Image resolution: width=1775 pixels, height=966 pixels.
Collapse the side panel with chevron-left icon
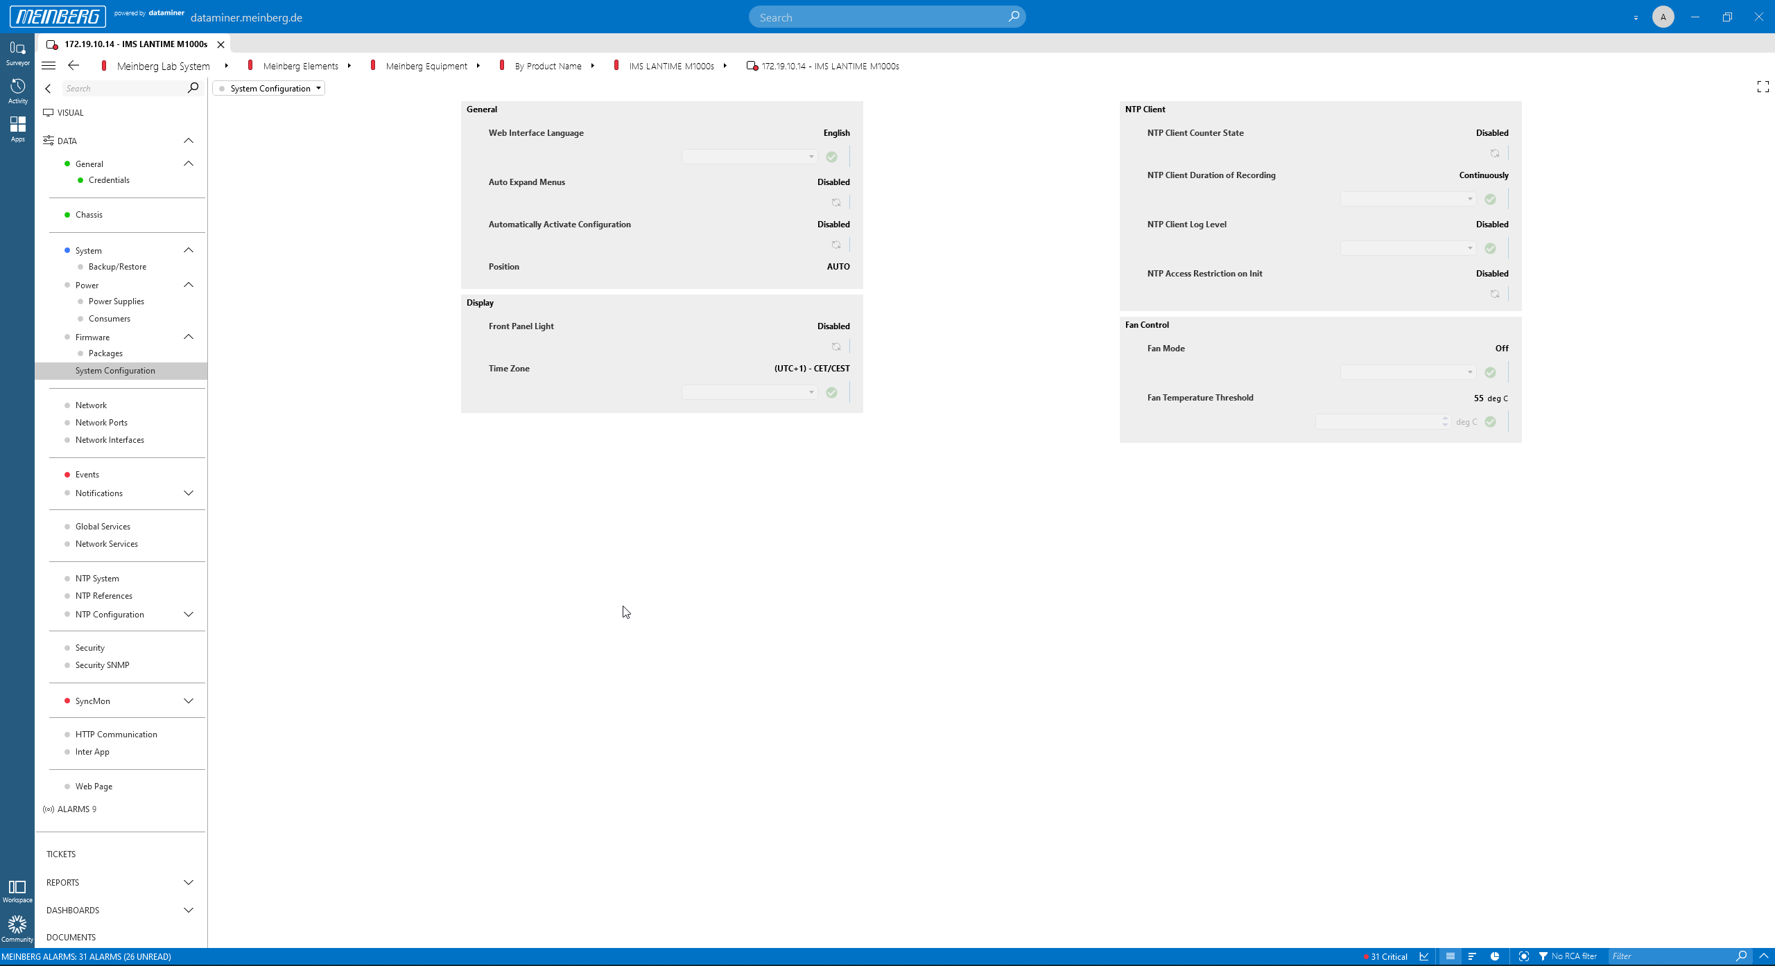pos(48,89)
